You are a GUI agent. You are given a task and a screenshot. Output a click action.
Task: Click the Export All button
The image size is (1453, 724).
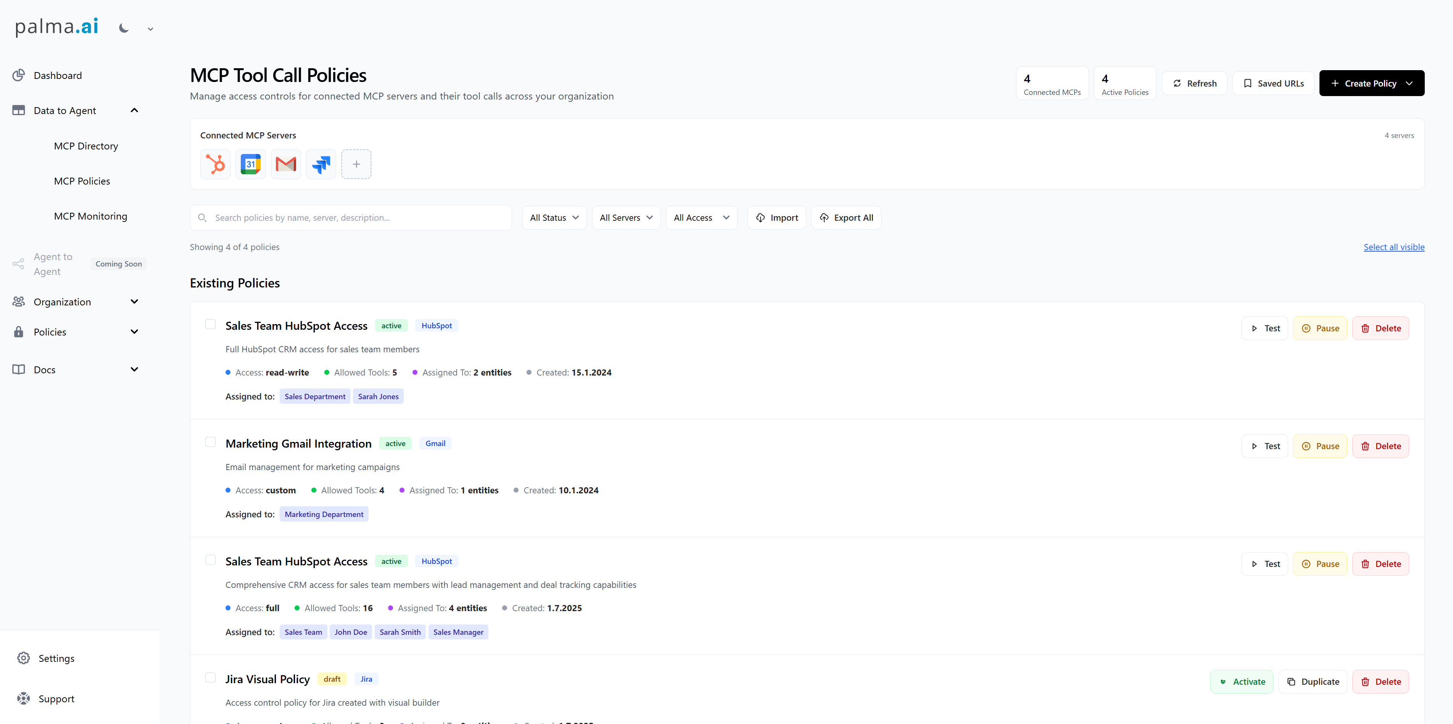[x=846, y=217]
